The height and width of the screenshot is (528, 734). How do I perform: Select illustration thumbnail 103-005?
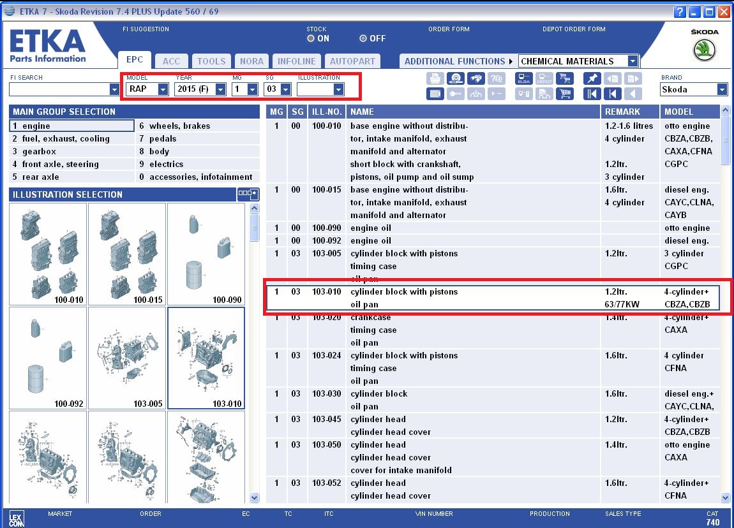[127, 358]
